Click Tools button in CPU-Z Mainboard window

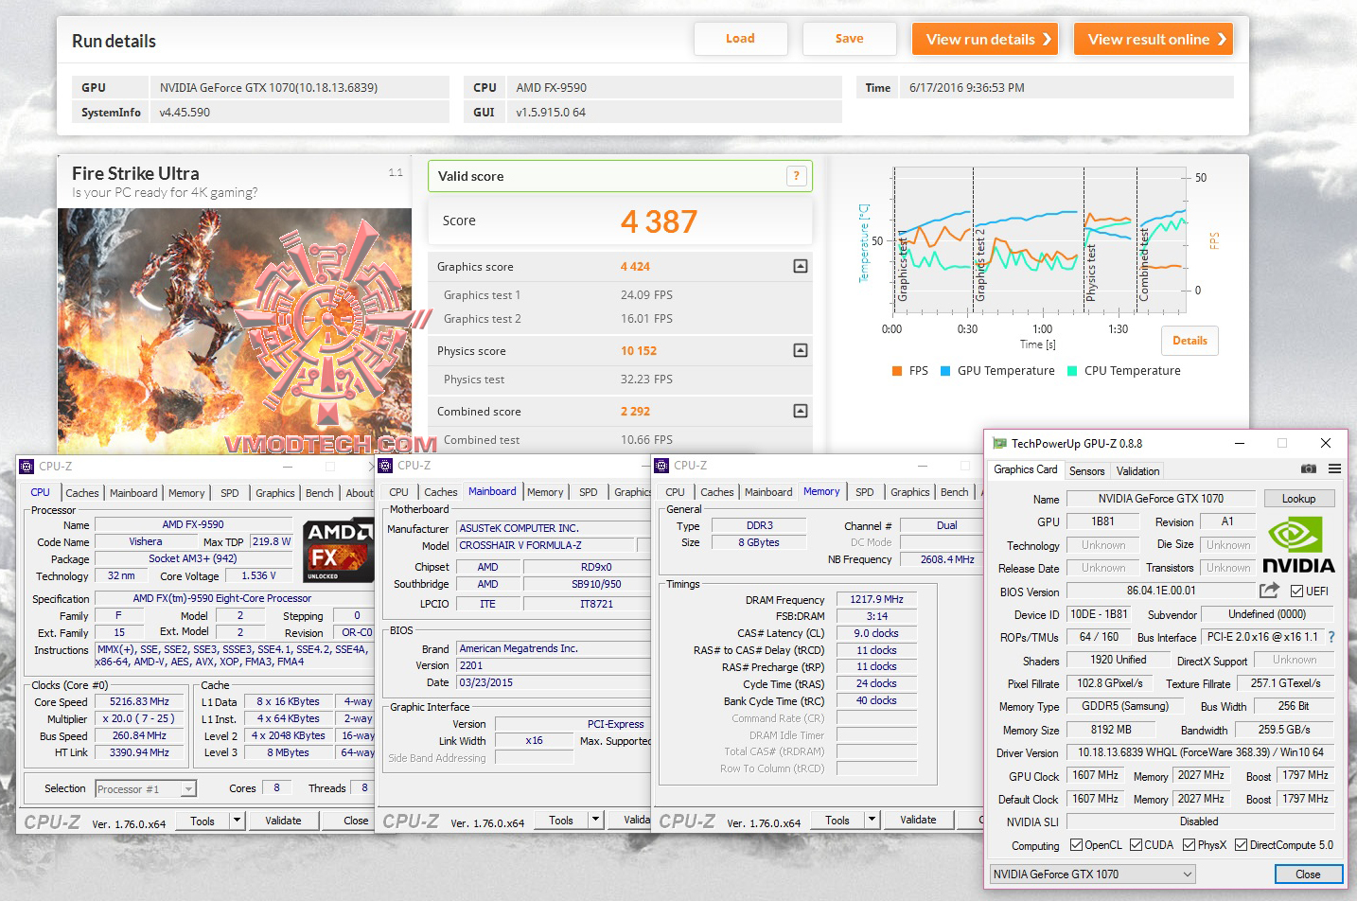561,821
